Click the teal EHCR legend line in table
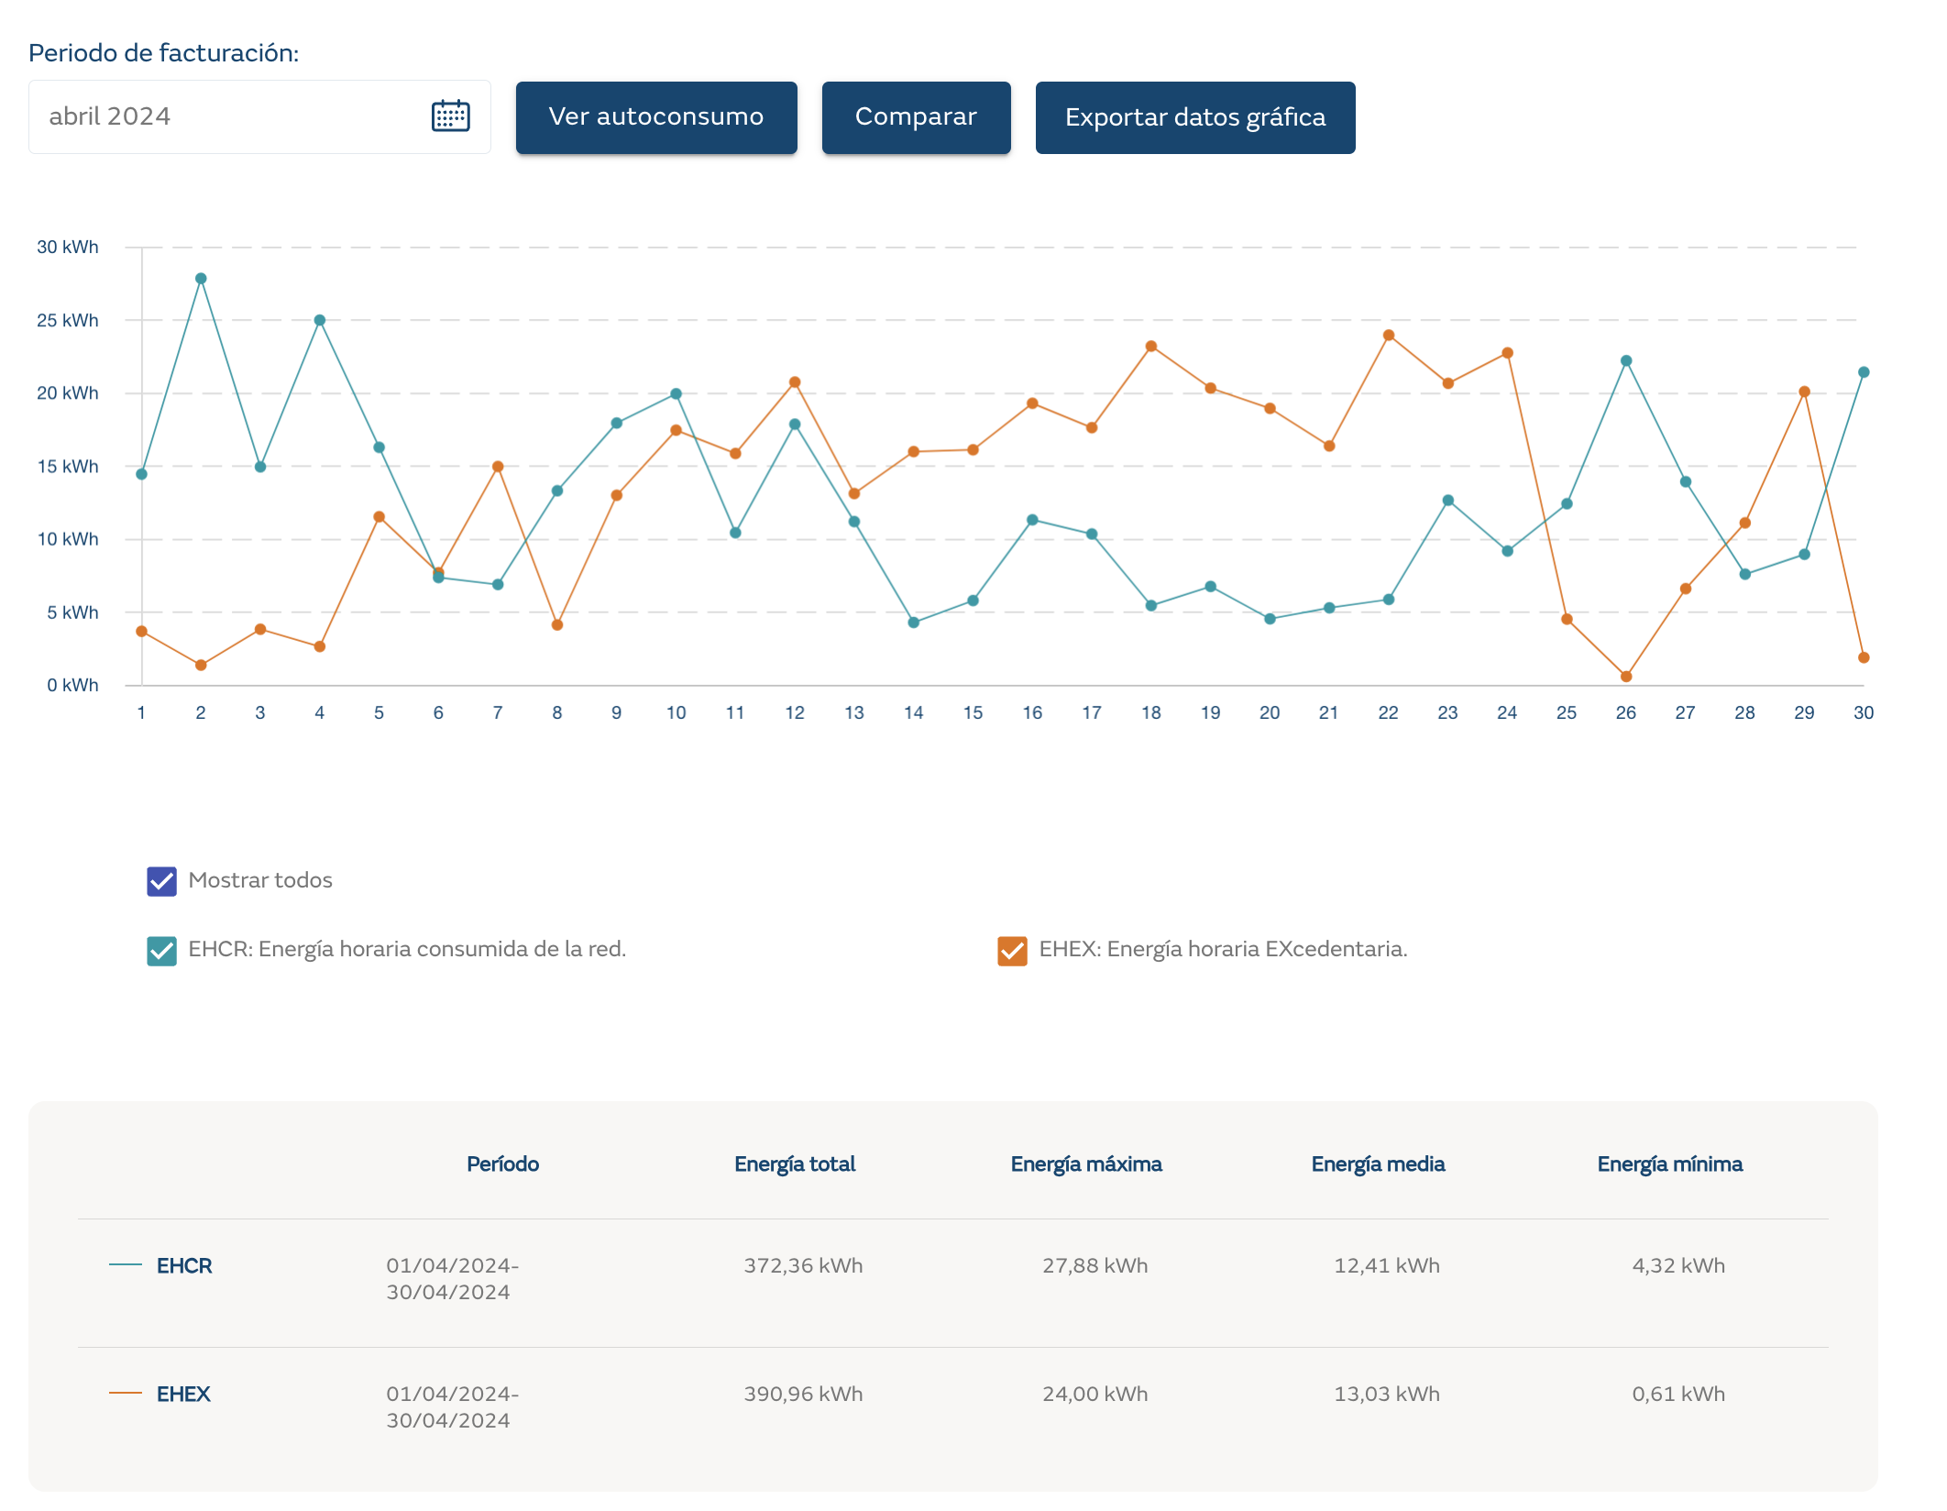This screenshot has height=1511, width=1947. [126, 1265]
